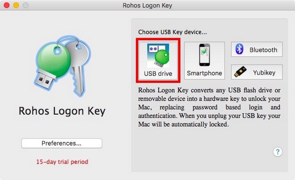Open help via the question mark button
Viewport: 295px width, 180px height.
[x=278, y=152]
